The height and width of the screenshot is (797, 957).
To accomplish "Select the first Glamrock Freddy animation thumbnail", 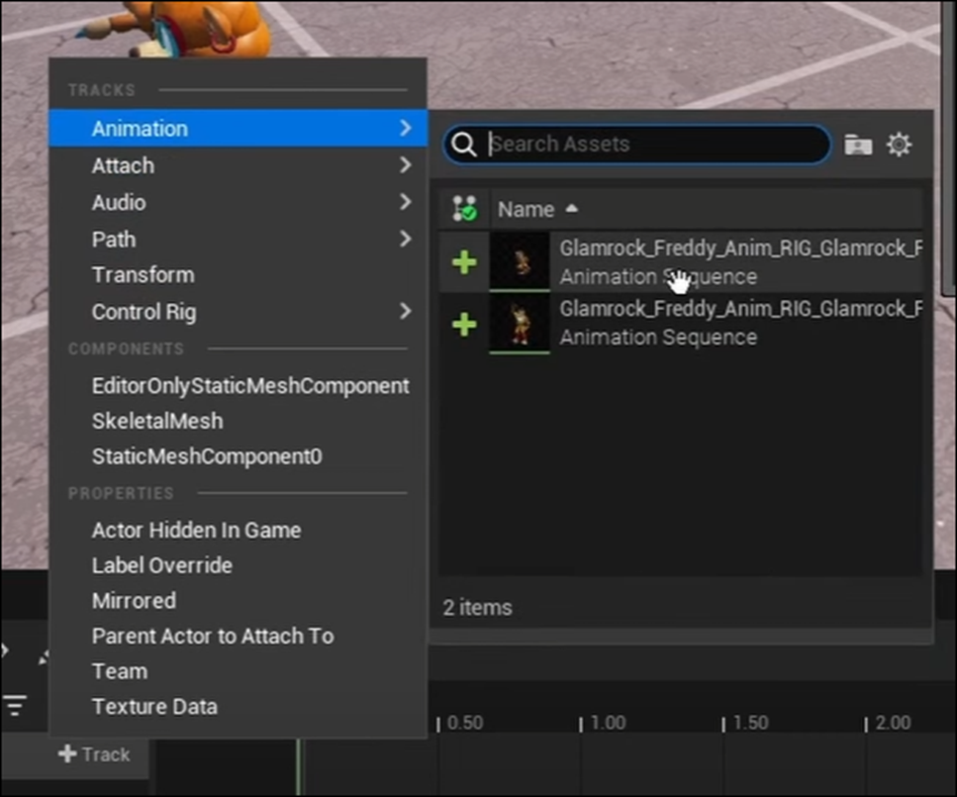I will pyautogui.click(x=520, y=261).
